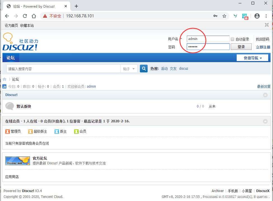Collapse the 在线会员 section
The width and height of the screenshot is (273, 201).
[x=265, y=121]
